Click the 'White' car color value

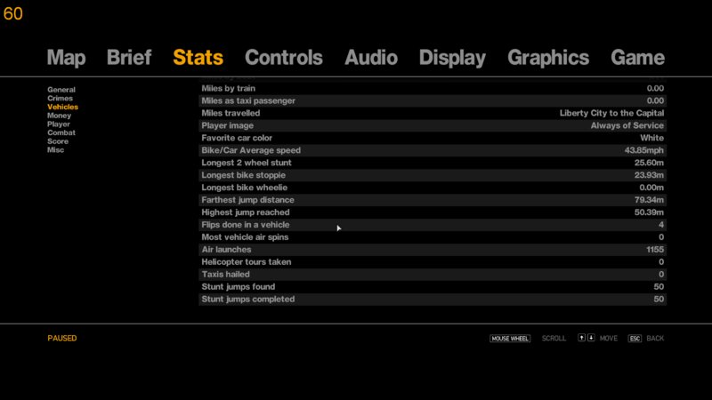[652, 138]
